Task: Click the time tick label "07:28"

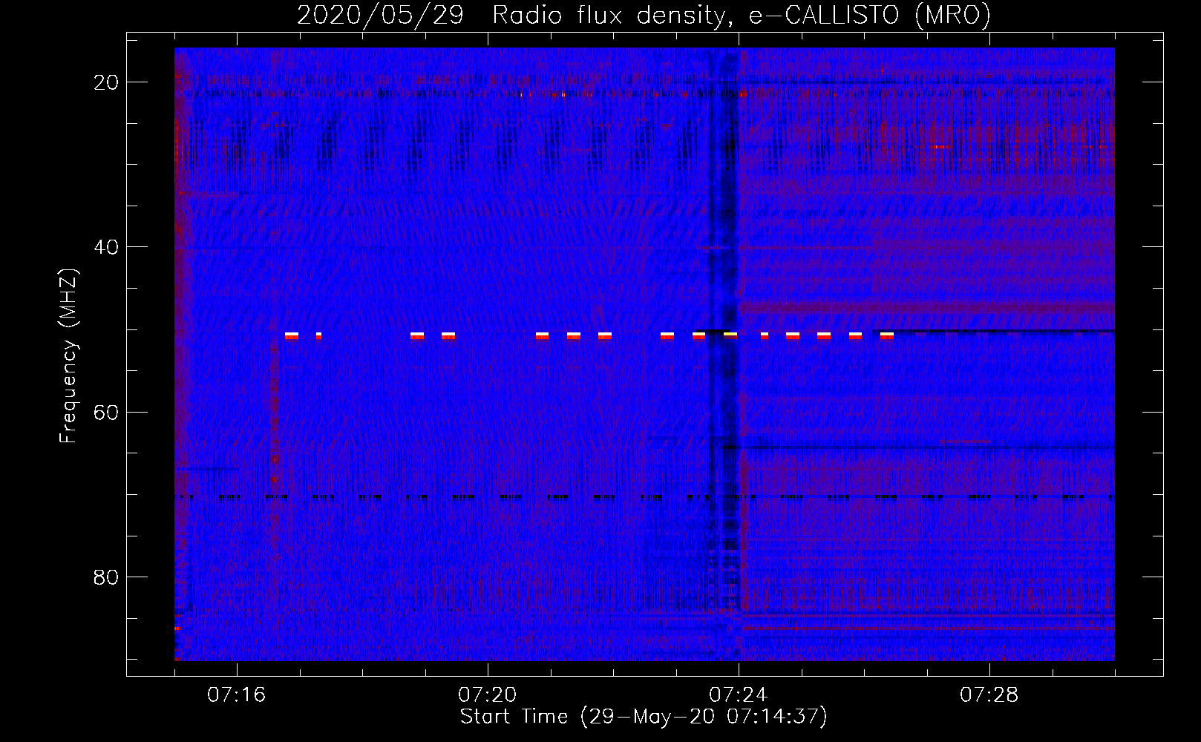Action: pyautogui.click(x=989, y=695)
